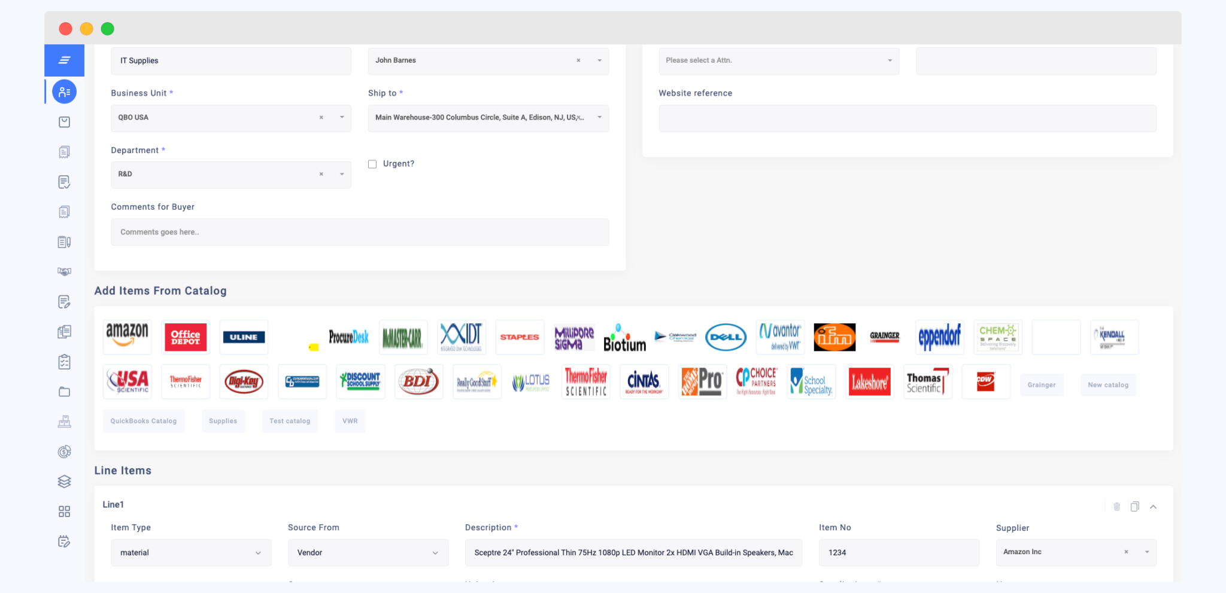
Task: Select the VWR catalog tab
Action: tap(350, 421)
